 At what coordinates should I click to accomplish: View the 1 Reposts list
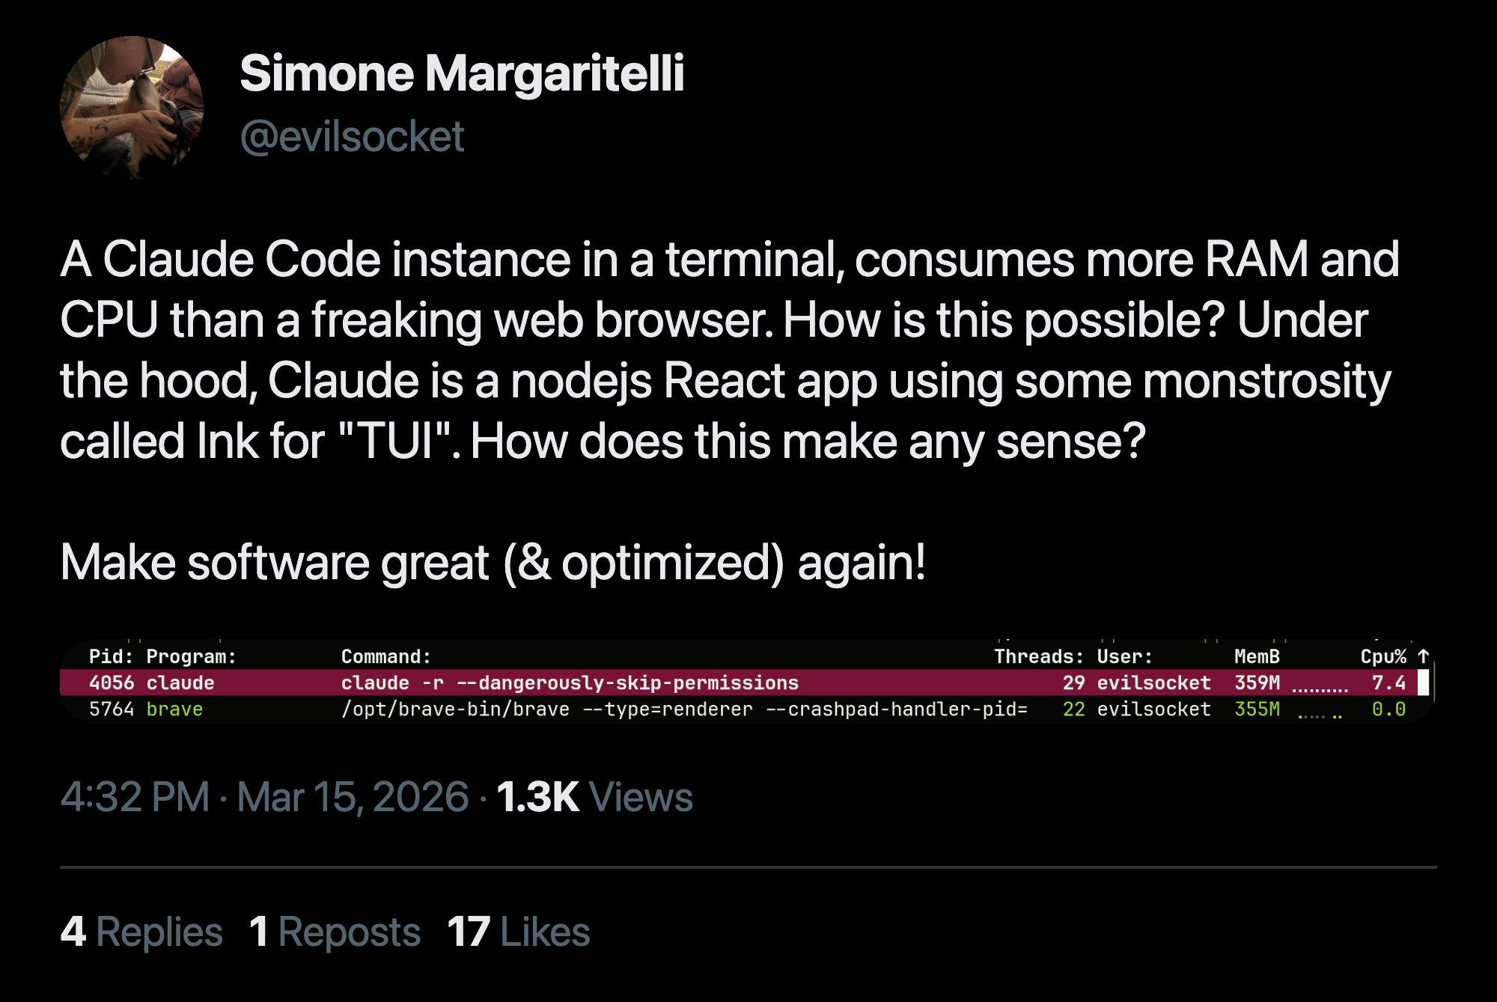[335, 932]
